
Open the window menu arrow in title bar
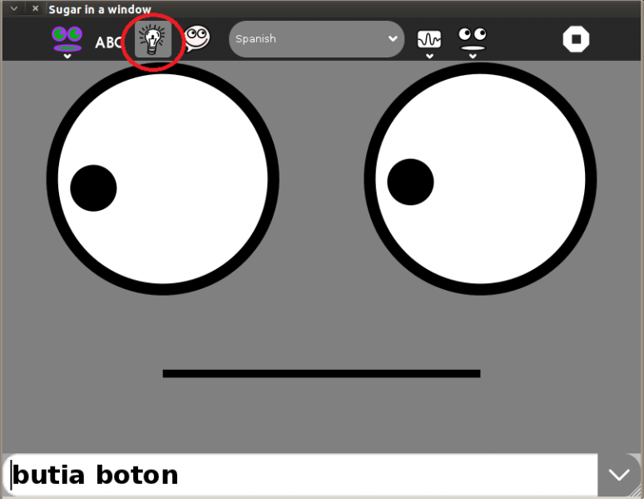(13, 8)
